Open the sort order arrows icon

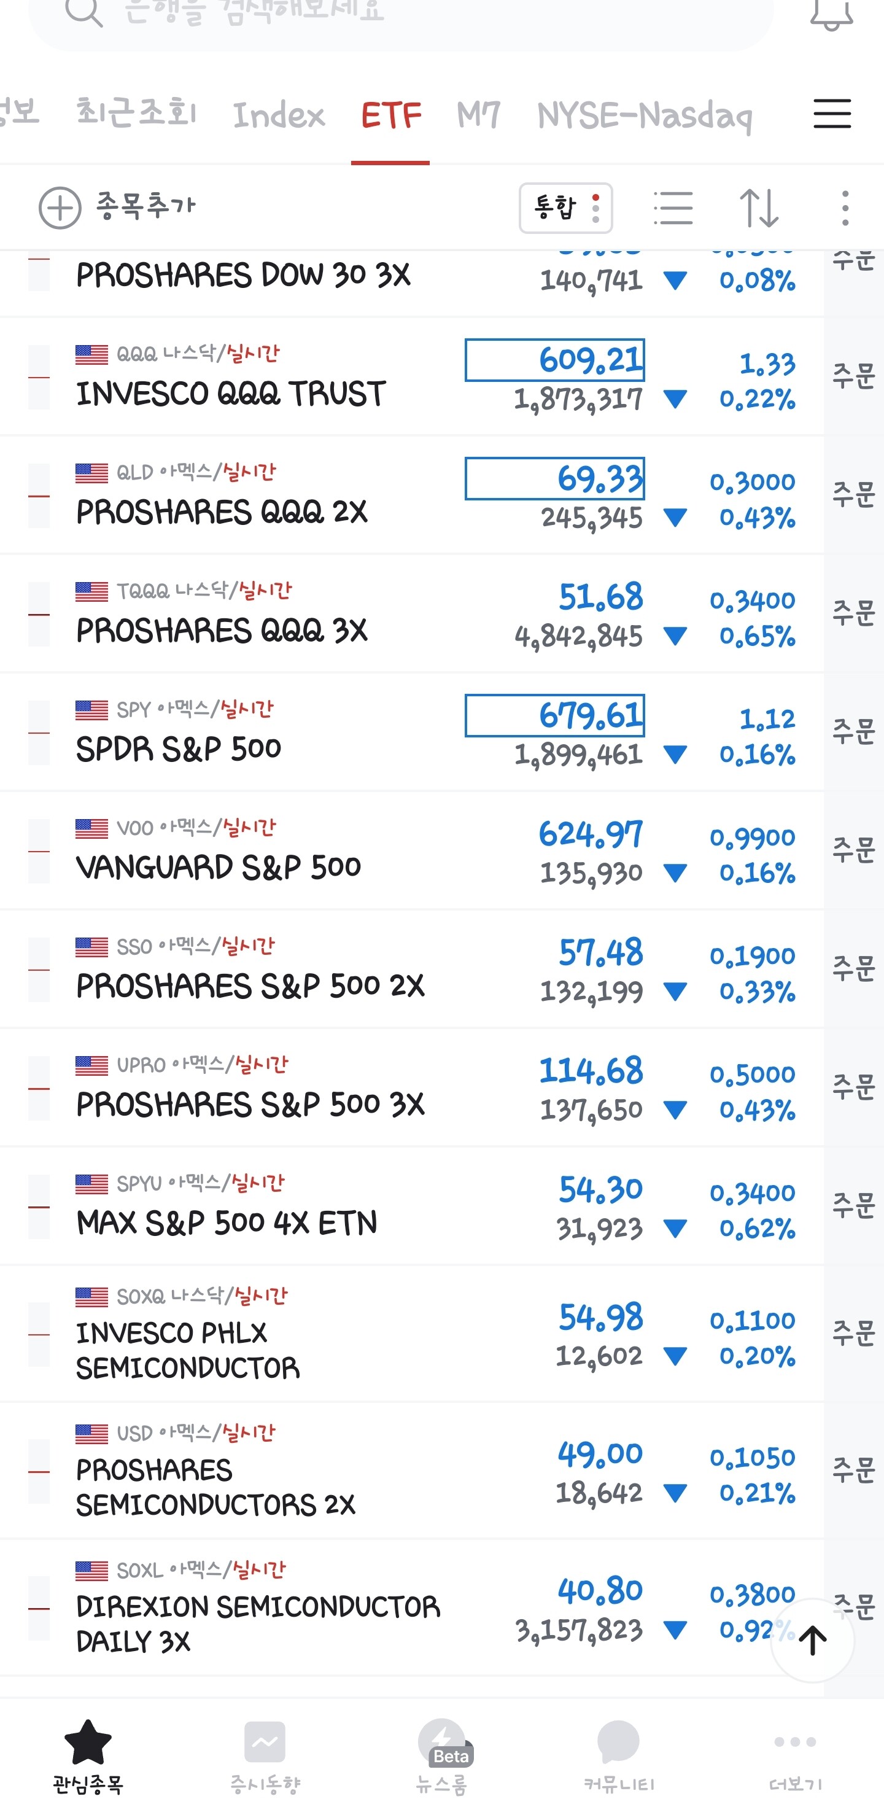pos(759,209)
